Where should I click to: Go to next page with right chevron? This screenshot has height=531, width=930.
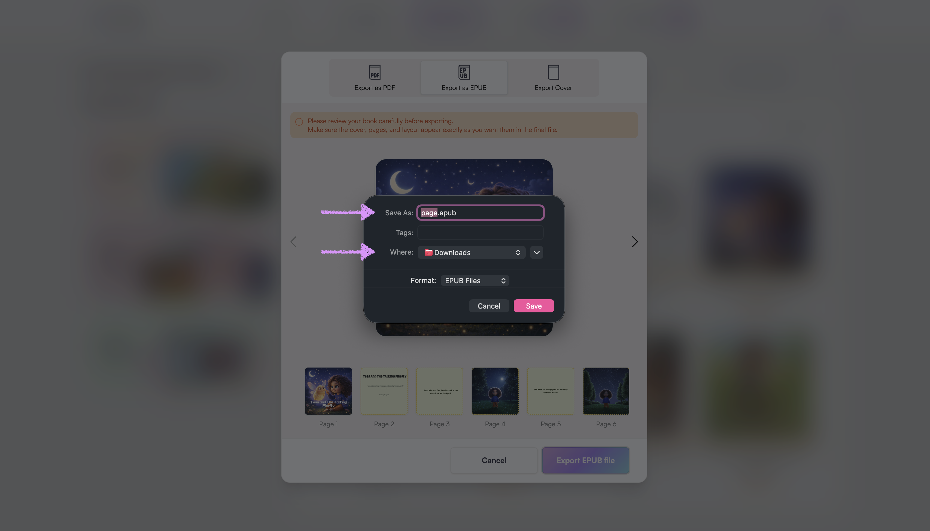point(634,242)
